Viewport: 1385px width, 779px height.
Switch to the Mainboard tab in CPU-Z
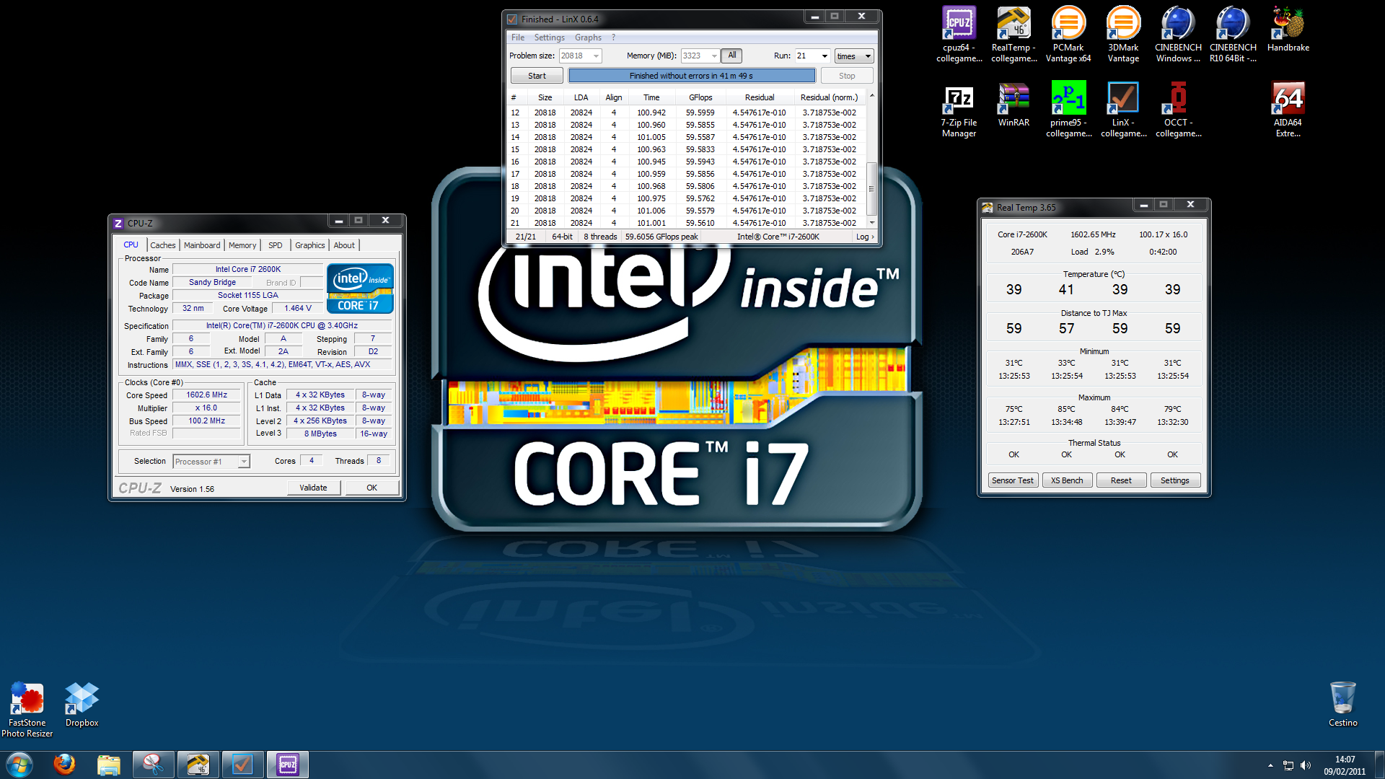tap(202, 245)
